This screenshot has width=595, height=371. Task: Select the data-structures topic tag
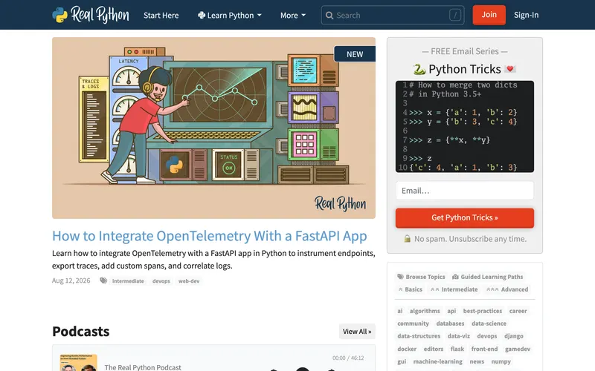point(419,336)
